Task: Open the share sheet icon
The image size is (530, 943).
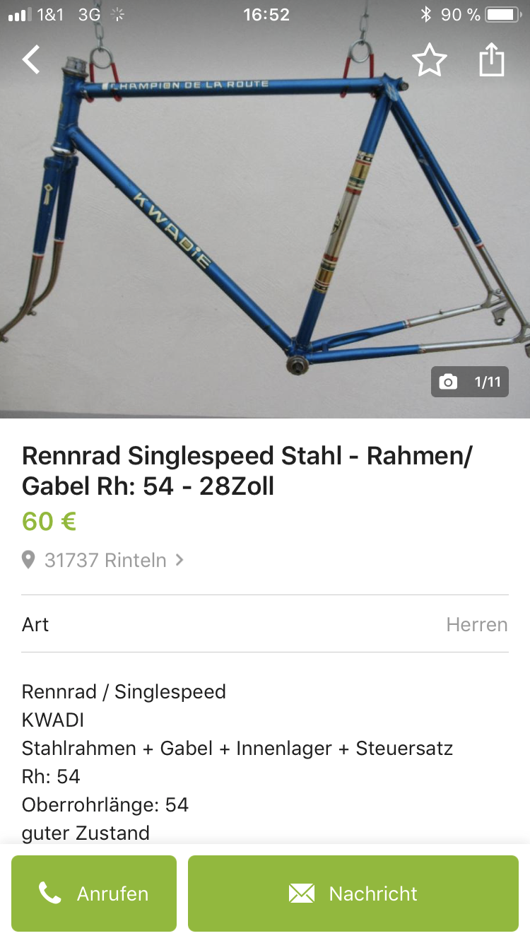Action: 492,60
